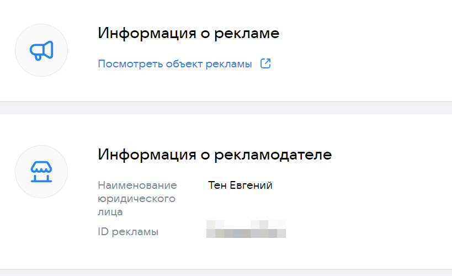The image size is (452, 276).
Task: Click the gray divider between the cards
Action: point(226,108)
